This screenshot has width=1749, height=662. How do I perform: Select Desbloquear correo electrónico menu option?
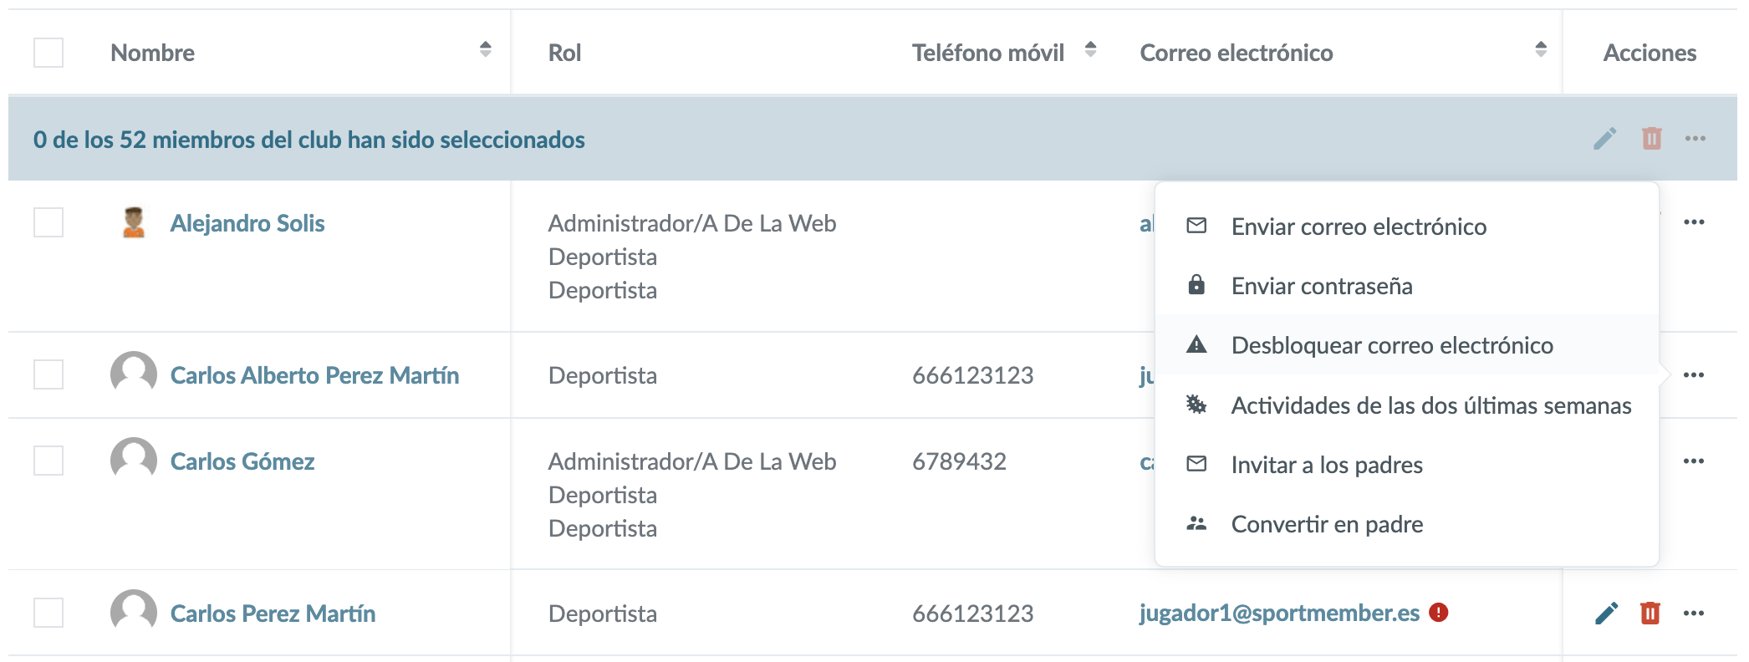[1391, 345]
